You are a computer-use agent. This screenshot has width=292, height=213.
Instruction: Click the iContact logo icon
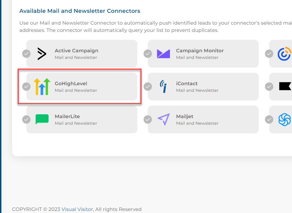[163, 87]
